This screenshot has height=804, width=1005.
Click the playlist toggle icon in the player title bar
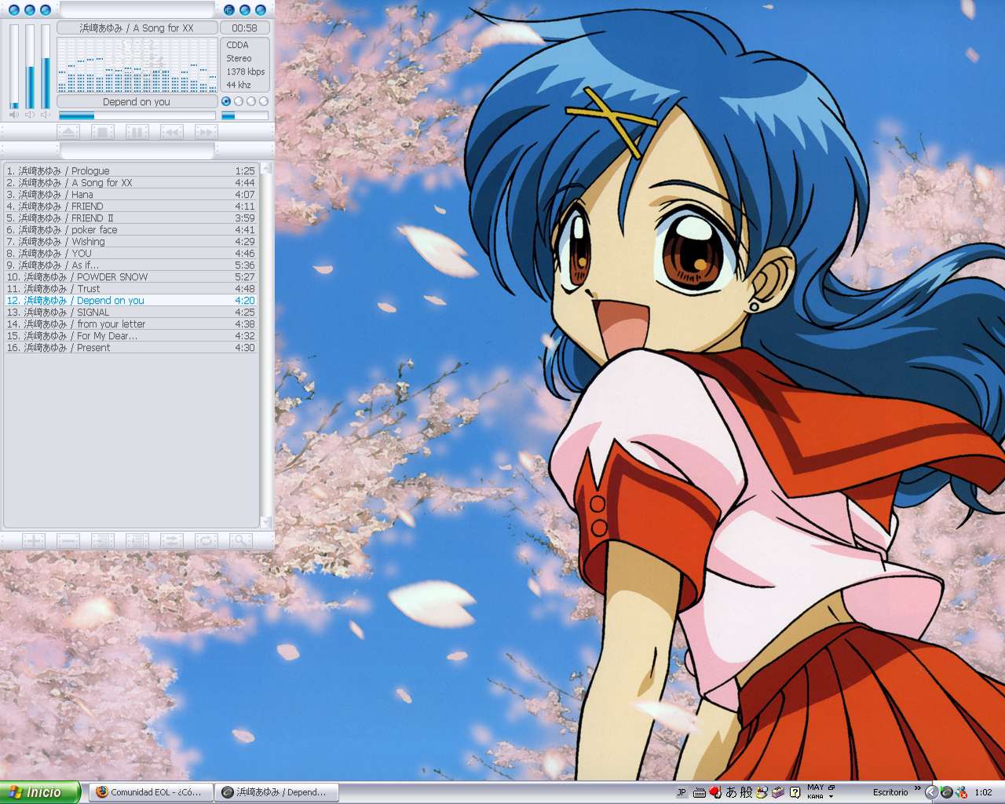click(x=229, y=10)
